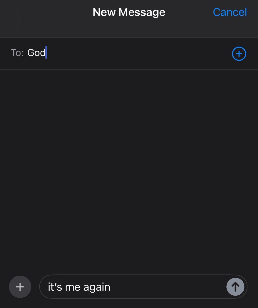Tap the "To:" label

click(x=17, y=53)
